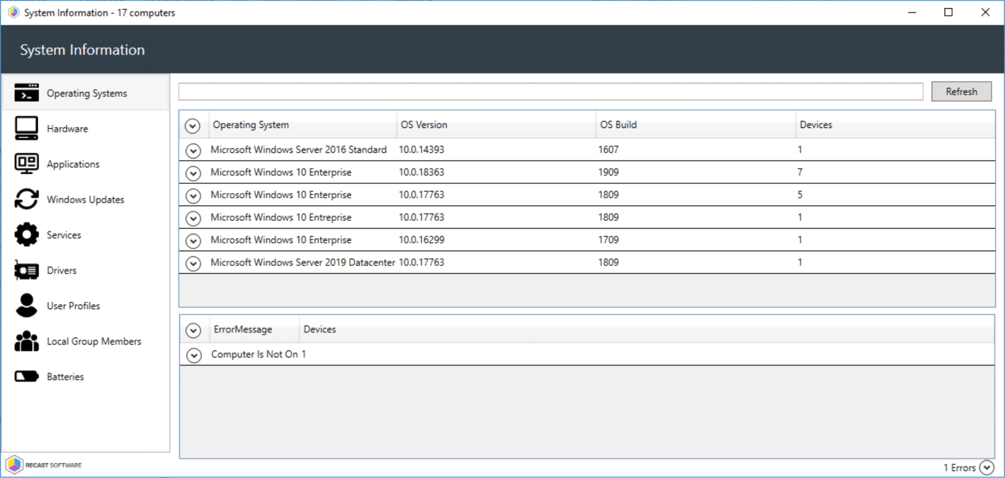Click Microsoft Windows Server 2016 Standard text
The width and height of the screenshot is (1005, 478).
pos(298,149)
